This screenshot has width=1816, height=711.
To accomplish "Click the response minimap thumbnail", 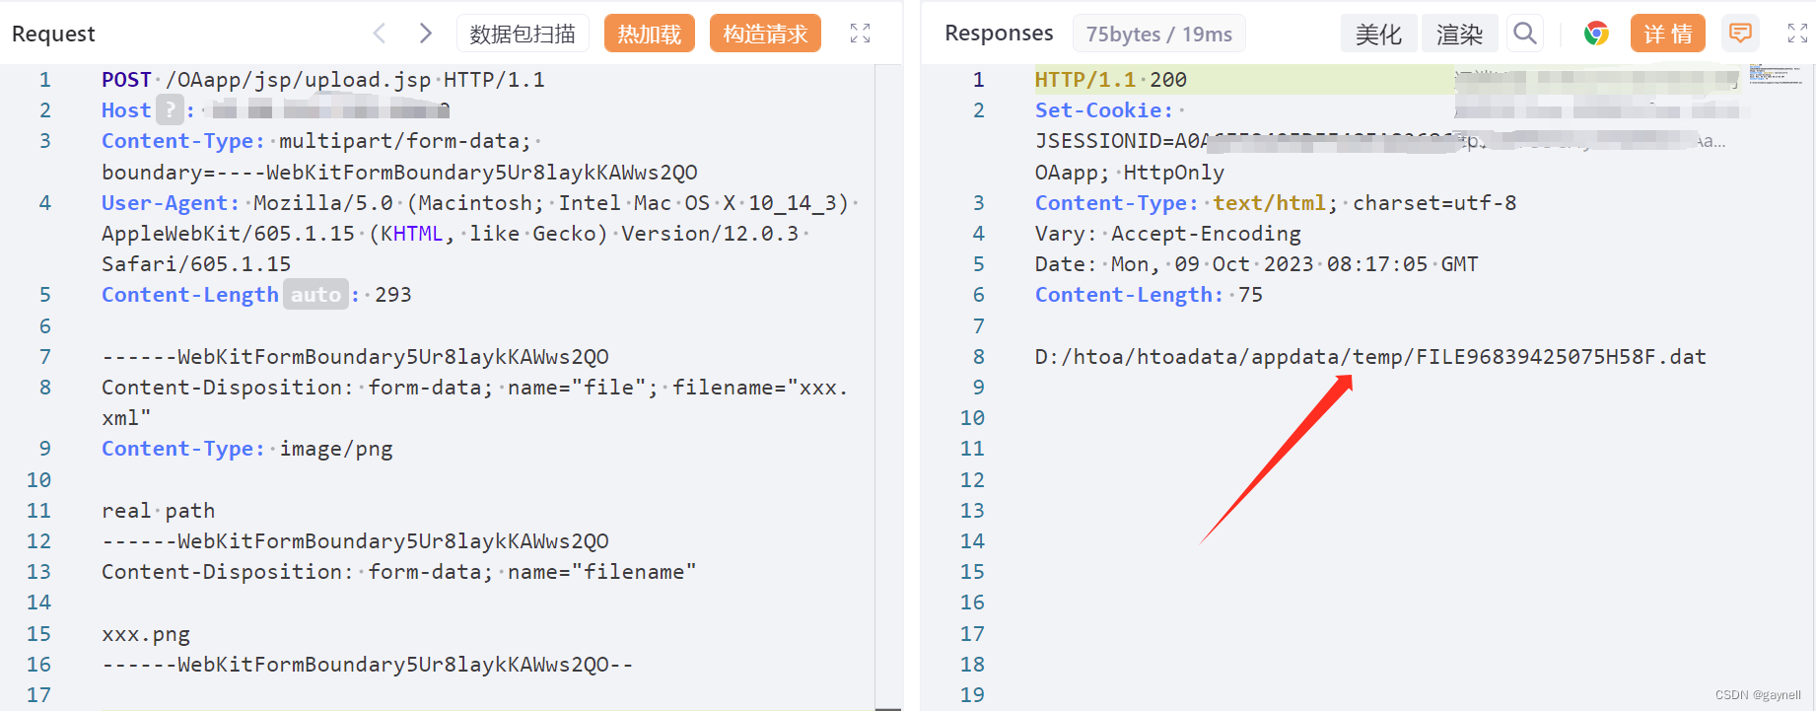I will [1777, 74].
